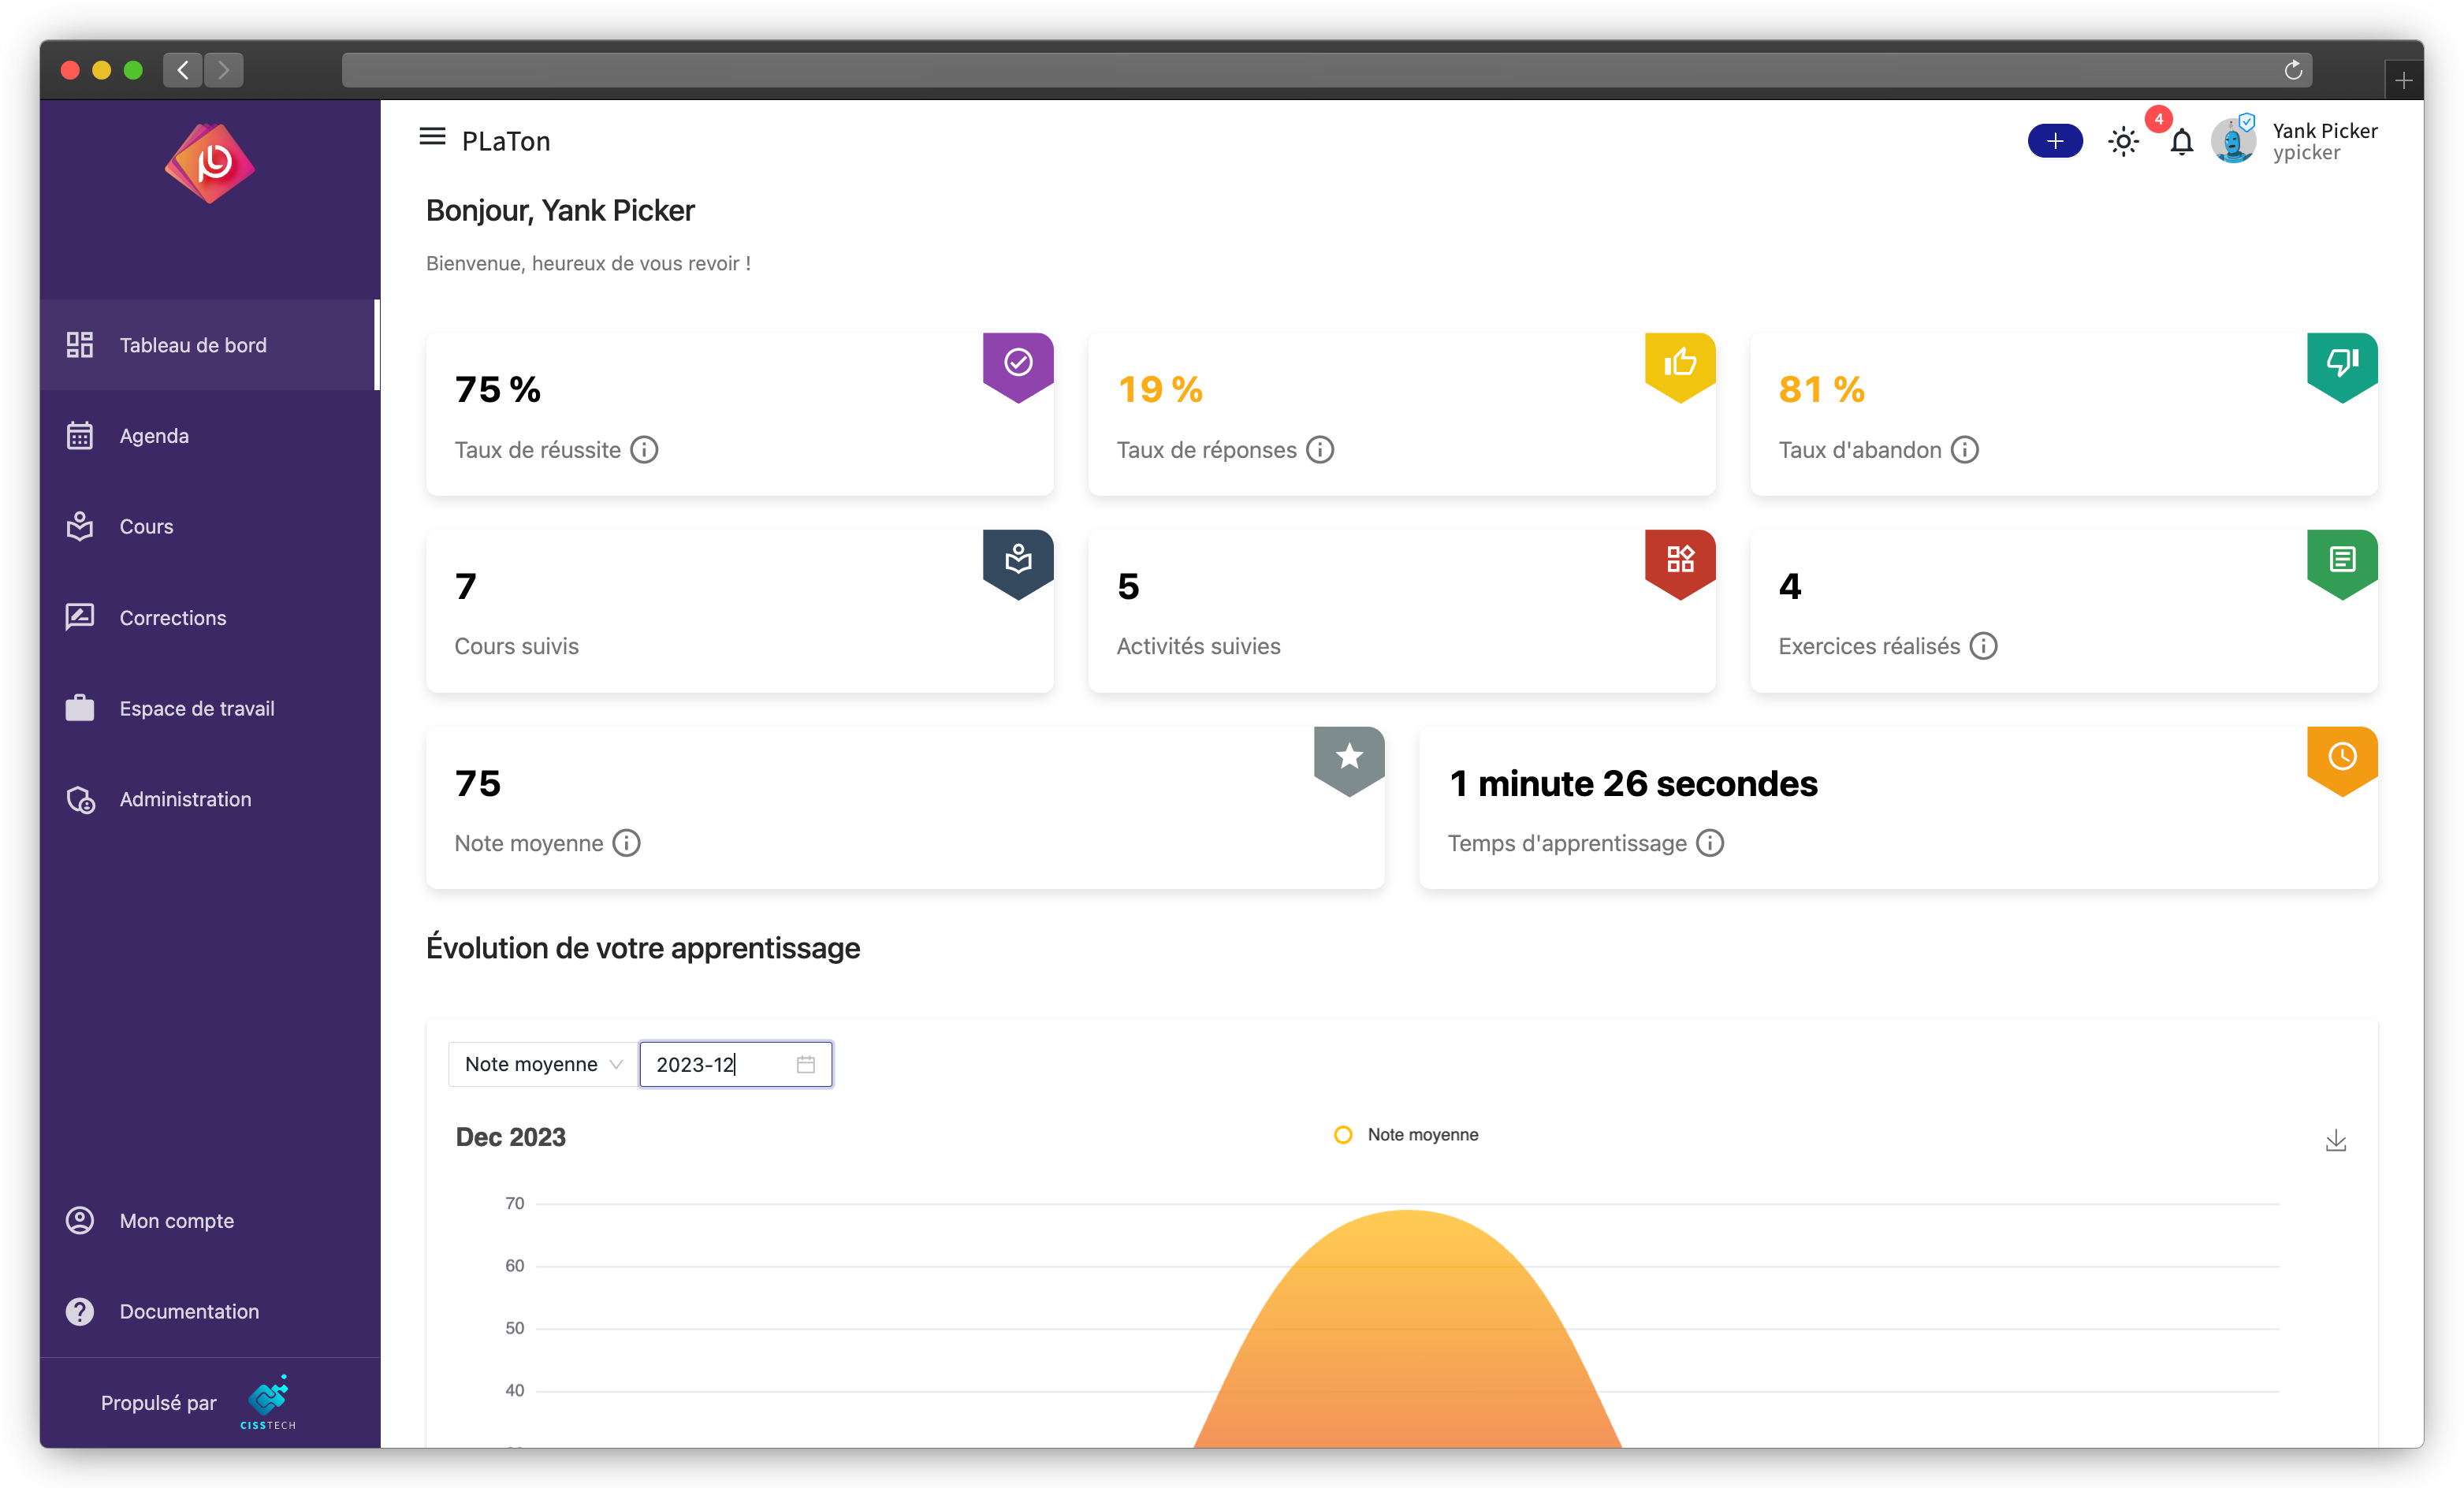Open the Yank Picker user avatar menu

2233,141
